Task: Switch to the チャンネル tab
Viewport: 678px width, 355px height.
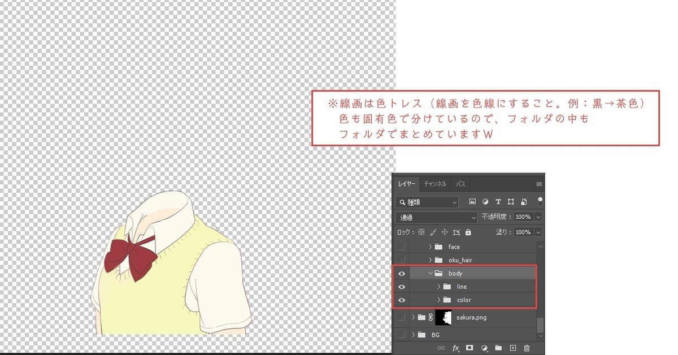Action: pos(435,184)
